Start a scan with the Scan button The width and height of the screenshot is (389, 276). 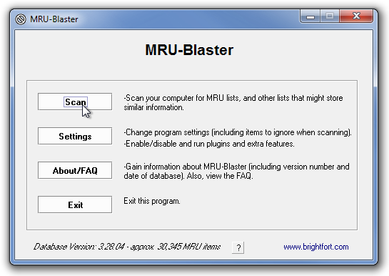click(x=75, y=102)
